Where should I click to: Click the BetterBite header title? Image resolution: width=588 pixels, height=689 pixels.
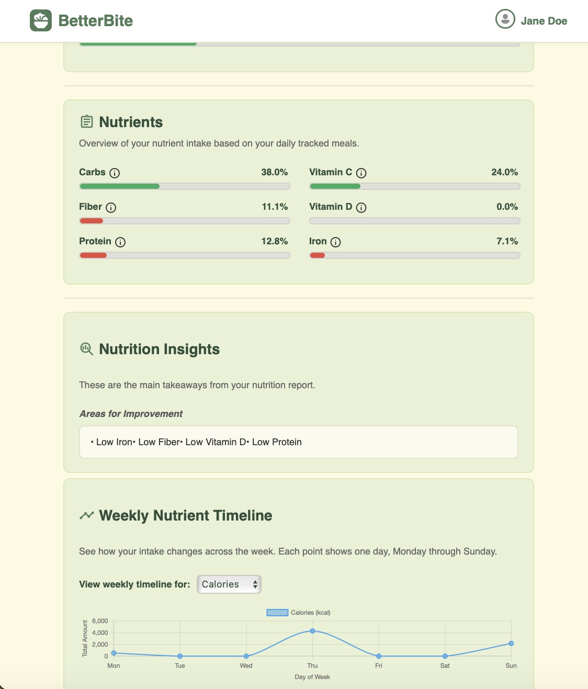[x=94, y=20]
